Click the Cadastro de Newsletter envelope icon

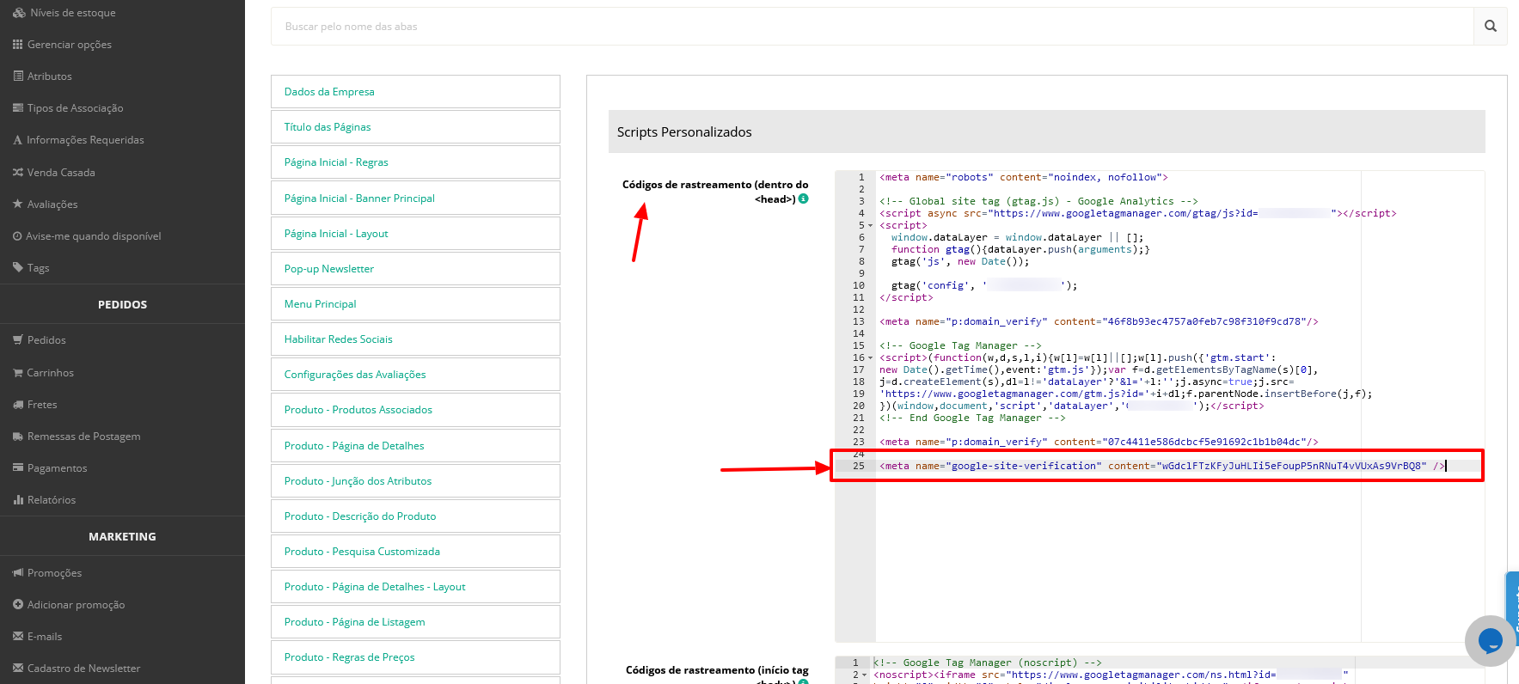pyautogui.click(x=18, y=669)
